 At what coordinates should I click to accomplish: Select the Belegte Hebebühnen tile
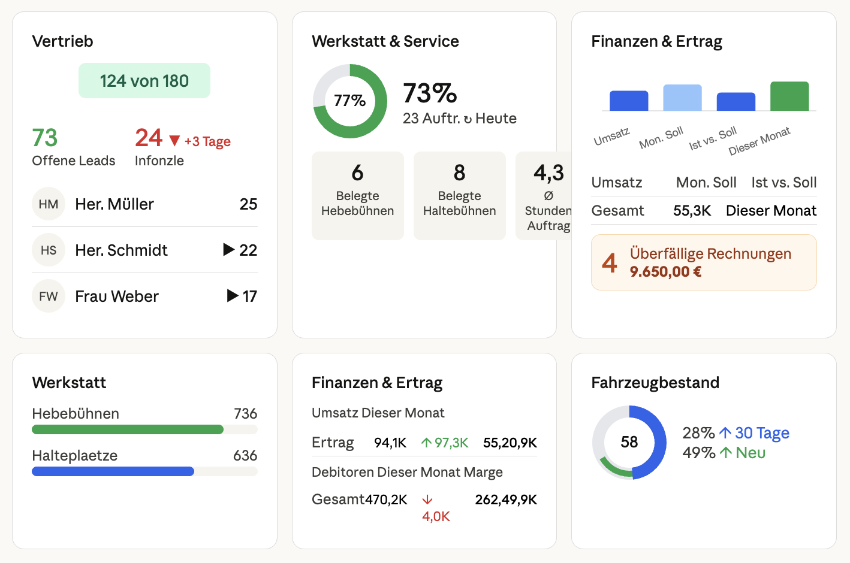[357, 196]
